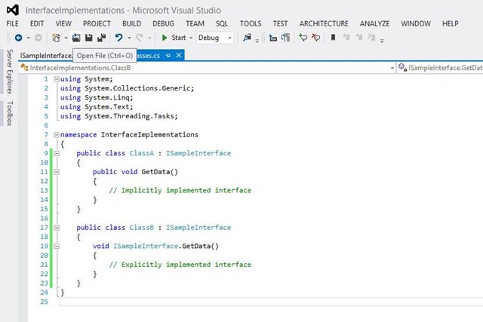Screen dimensions: 483x322
Task: Open the HELP menu
Action: point(451,23)
